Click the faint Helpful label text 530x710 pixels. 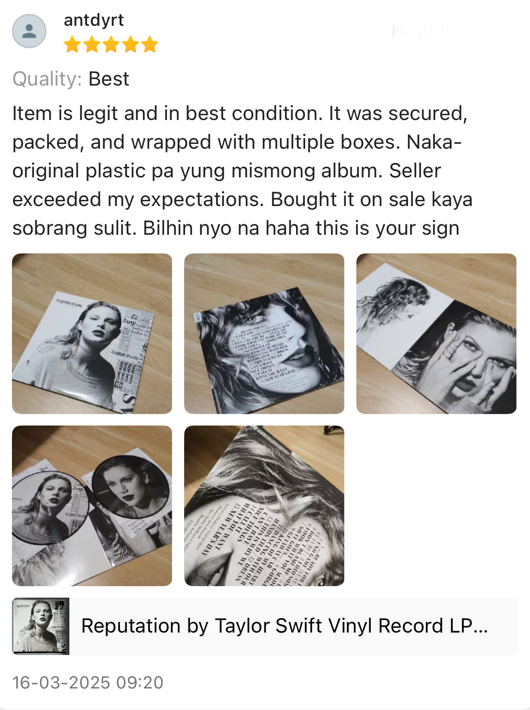coord(420,32)
